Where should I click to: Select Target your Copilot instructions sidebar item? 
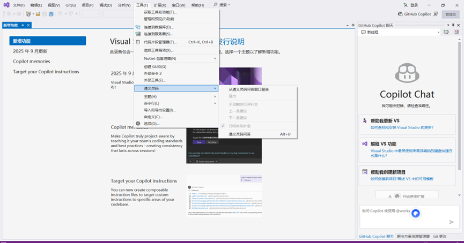(x=46, y=72)
